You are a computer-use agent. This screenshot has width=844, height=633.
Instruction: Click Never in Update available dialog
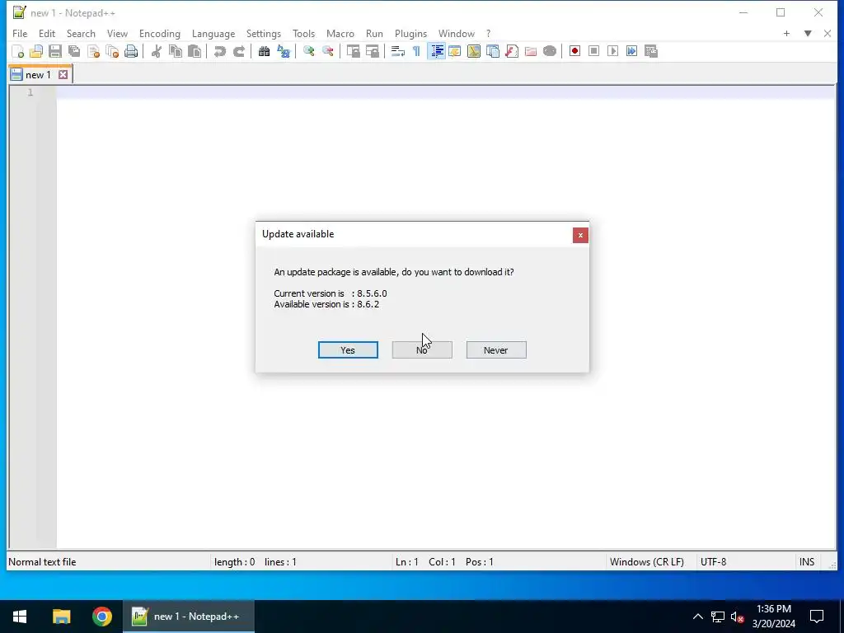tap(495, 349)
